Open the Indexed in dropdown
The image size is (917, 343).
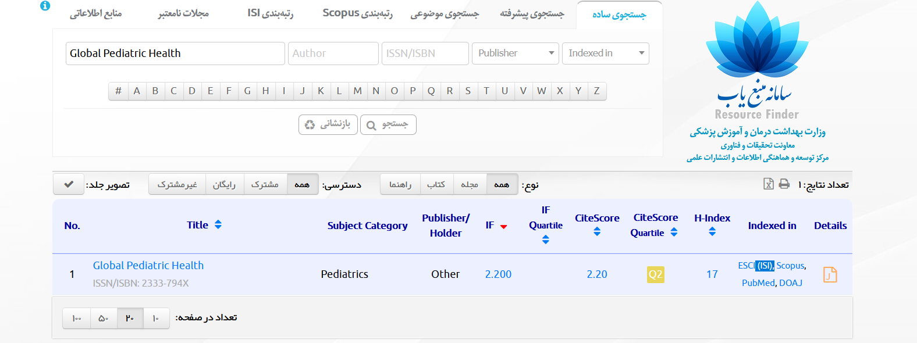tap(606, 53)
